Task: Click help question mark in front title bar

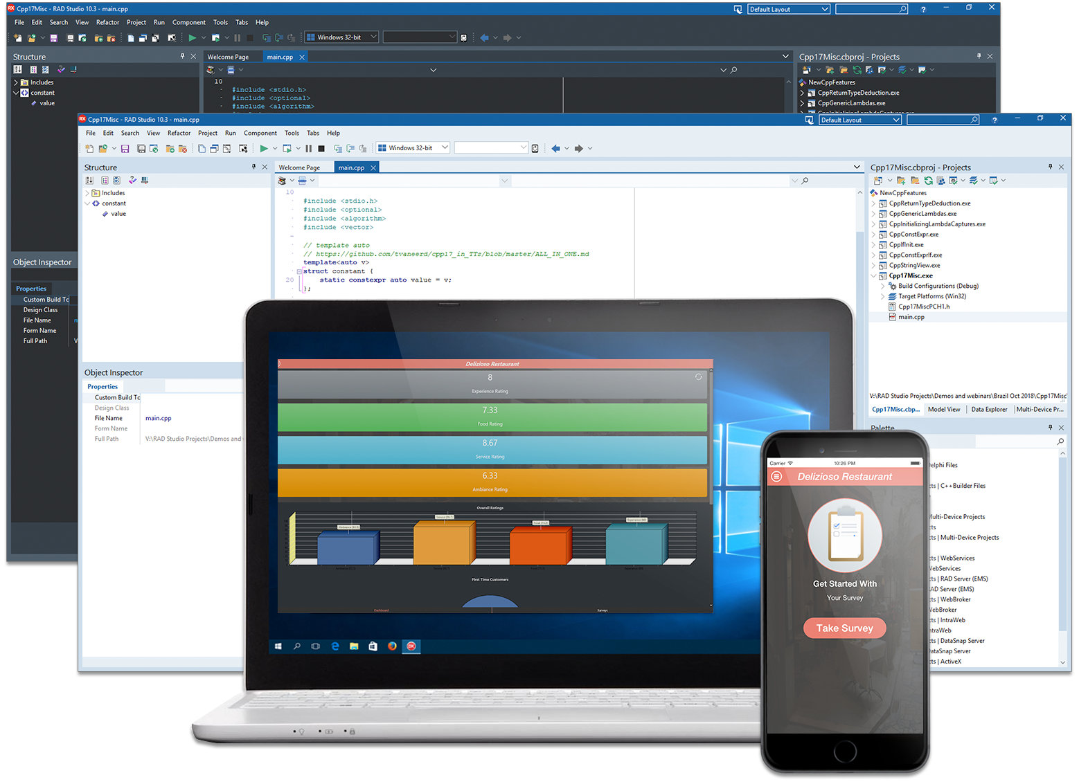Action: click(995, 120)
